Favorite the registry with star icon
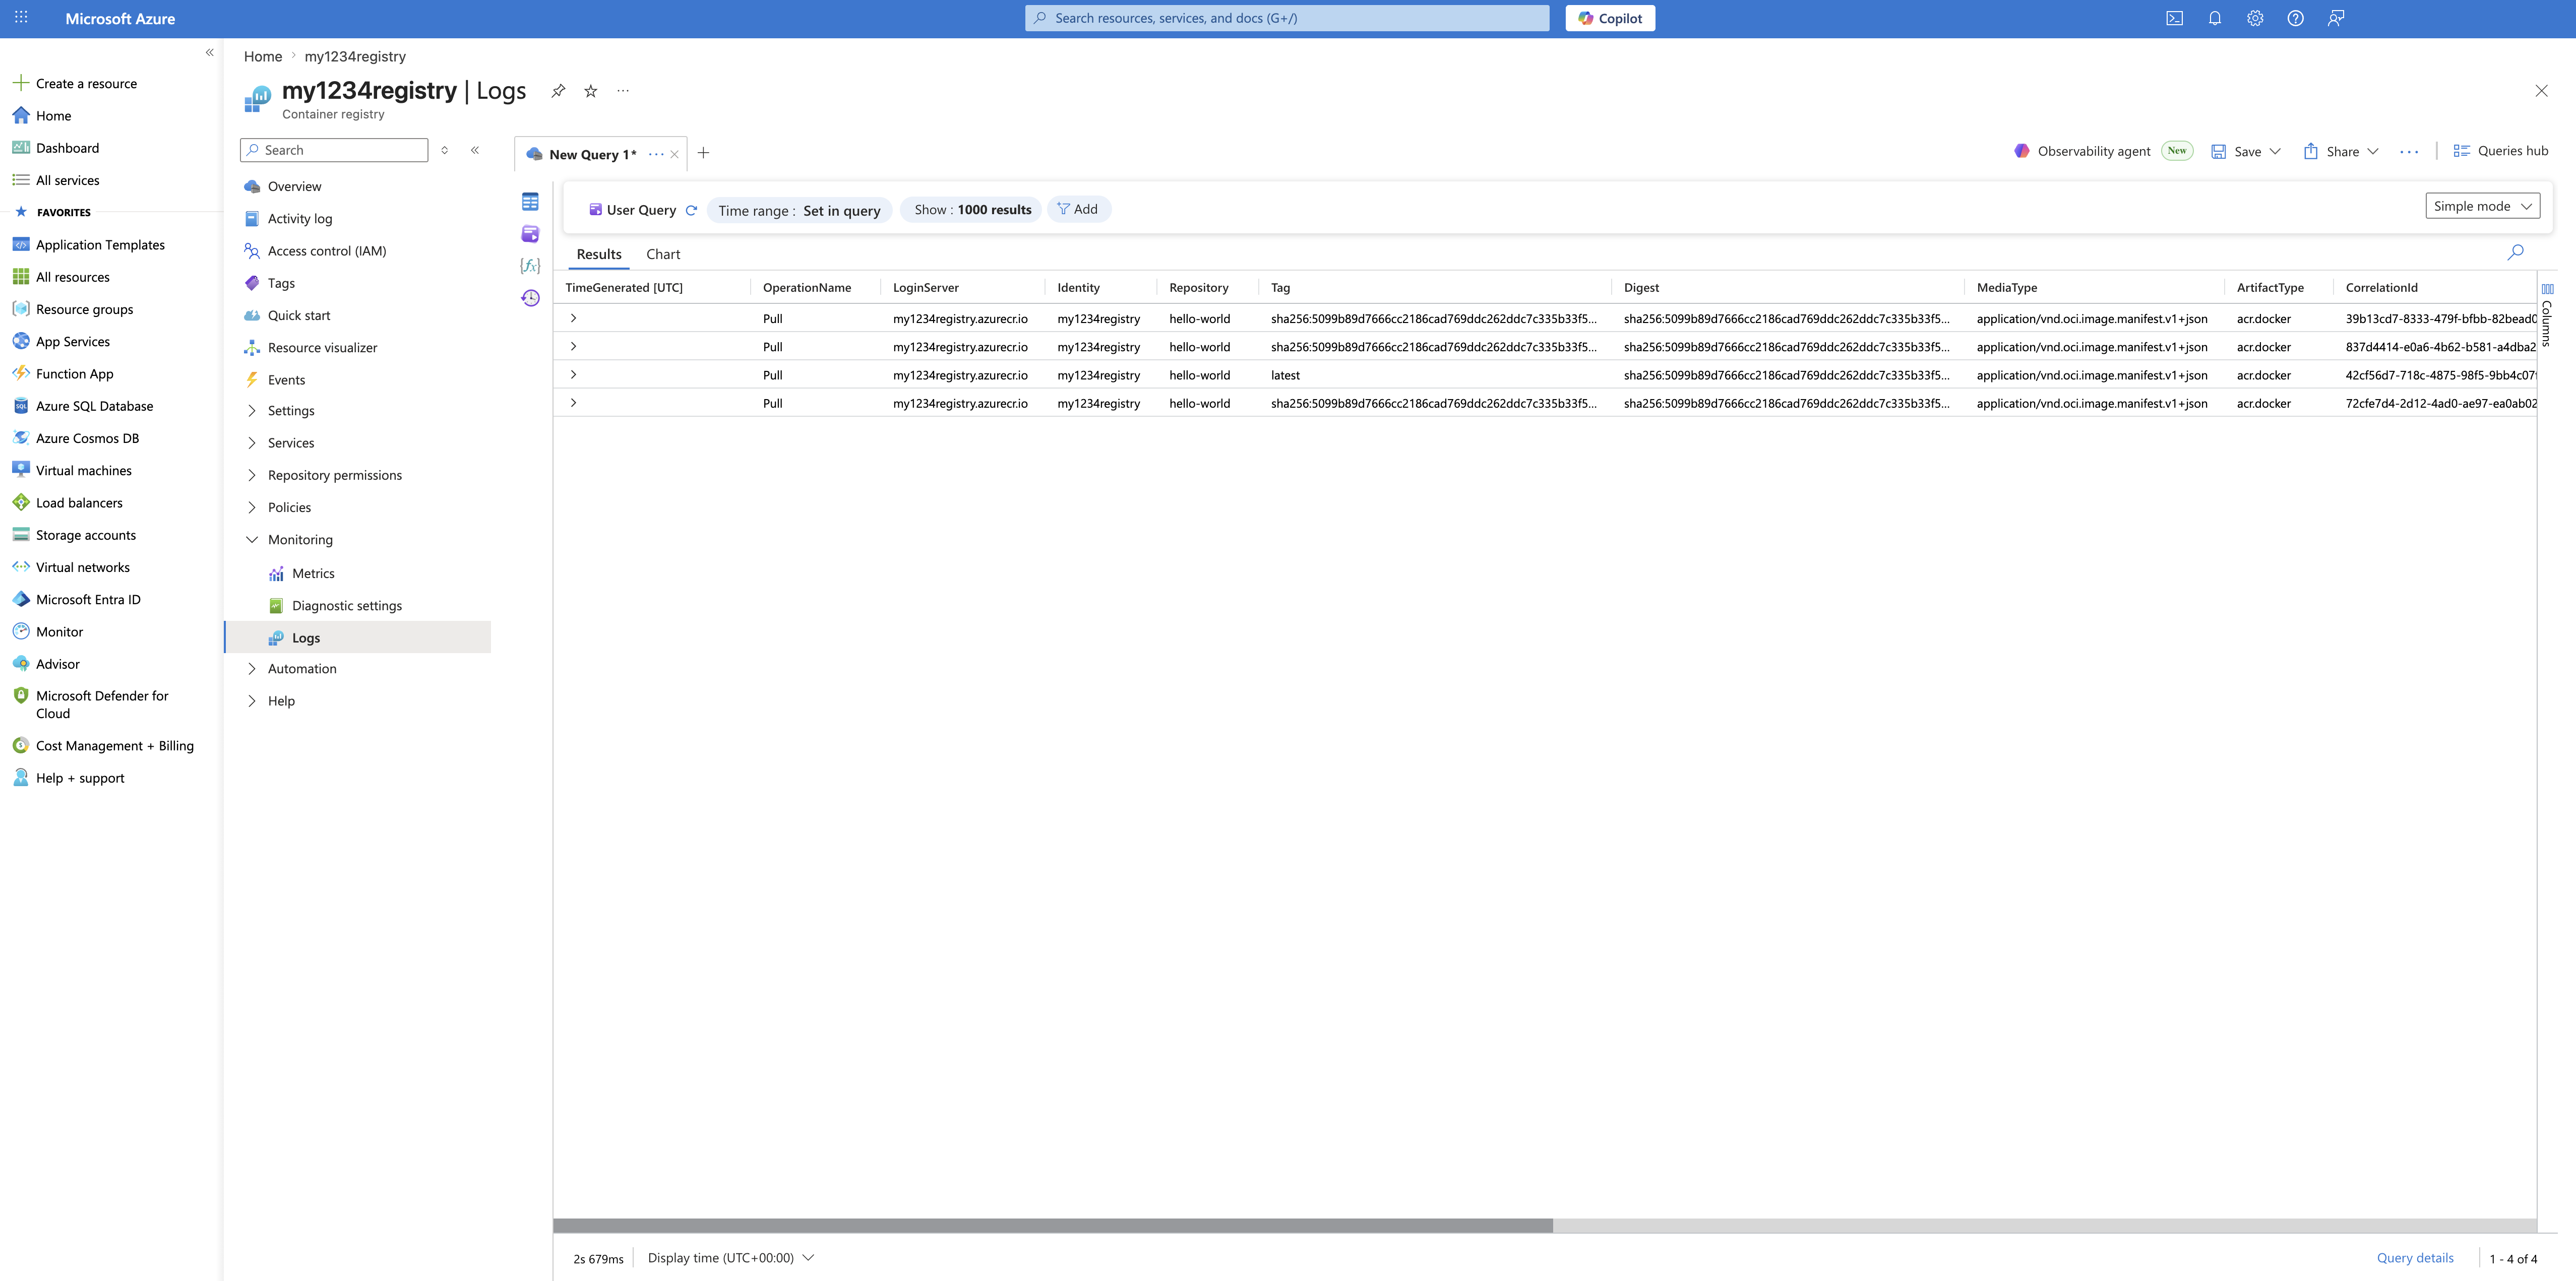This screenshot has height=1281, width=2576. pyautogui.click(x=591, y=91)
